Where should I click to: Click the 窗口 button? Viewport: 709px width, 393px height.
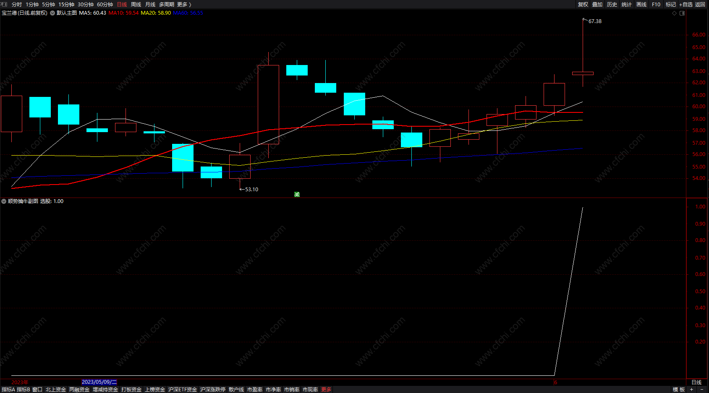click(37, 390)
